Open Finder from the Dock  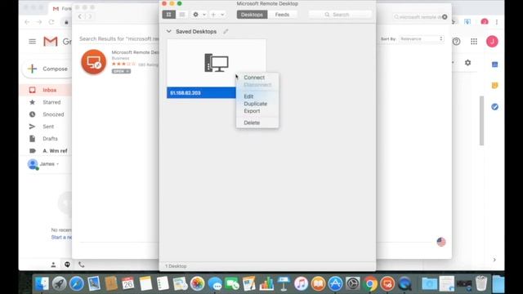point(42,283)
